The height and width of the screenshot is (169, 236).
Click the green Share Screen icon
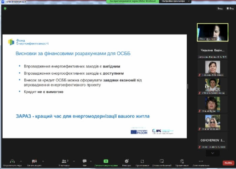click(x=106, y=161)
